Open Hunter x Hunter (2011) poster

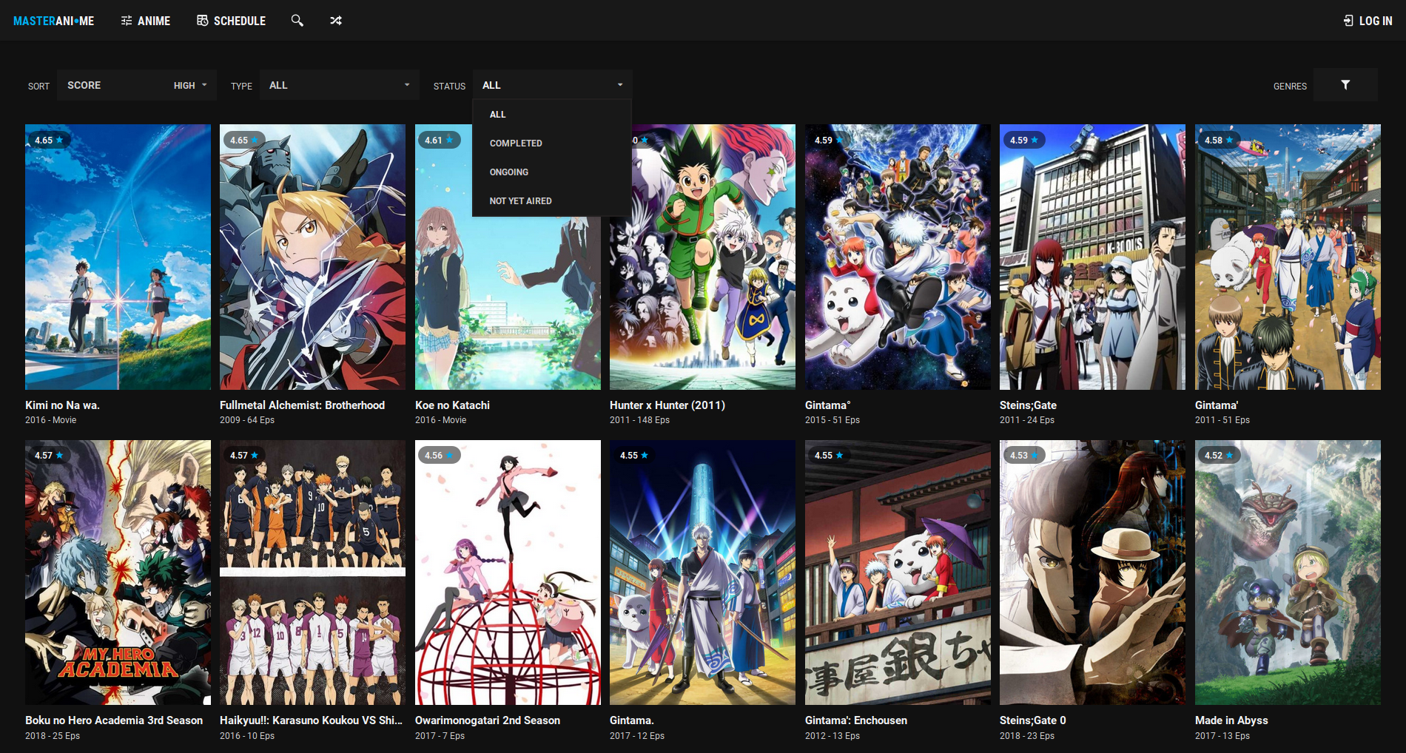tap(702, 257)
